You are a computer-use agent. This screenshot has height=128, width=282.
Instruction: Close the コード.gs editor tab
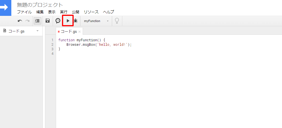(x=80, y=32)
